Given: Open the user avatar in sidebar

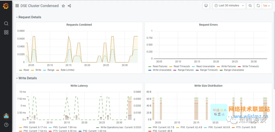Looking at the screenshot, I should tap(6, 116).
